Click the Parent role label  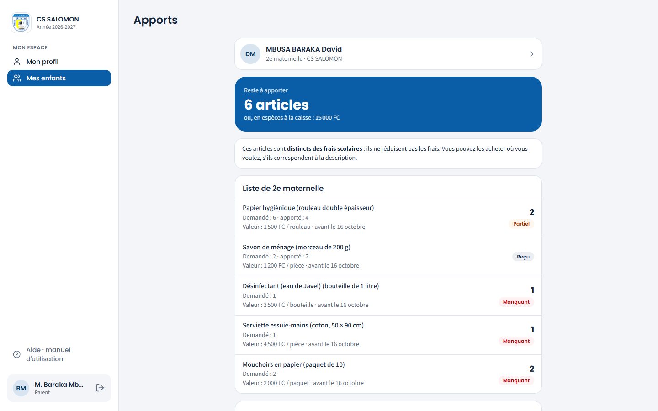coord(42,392)
